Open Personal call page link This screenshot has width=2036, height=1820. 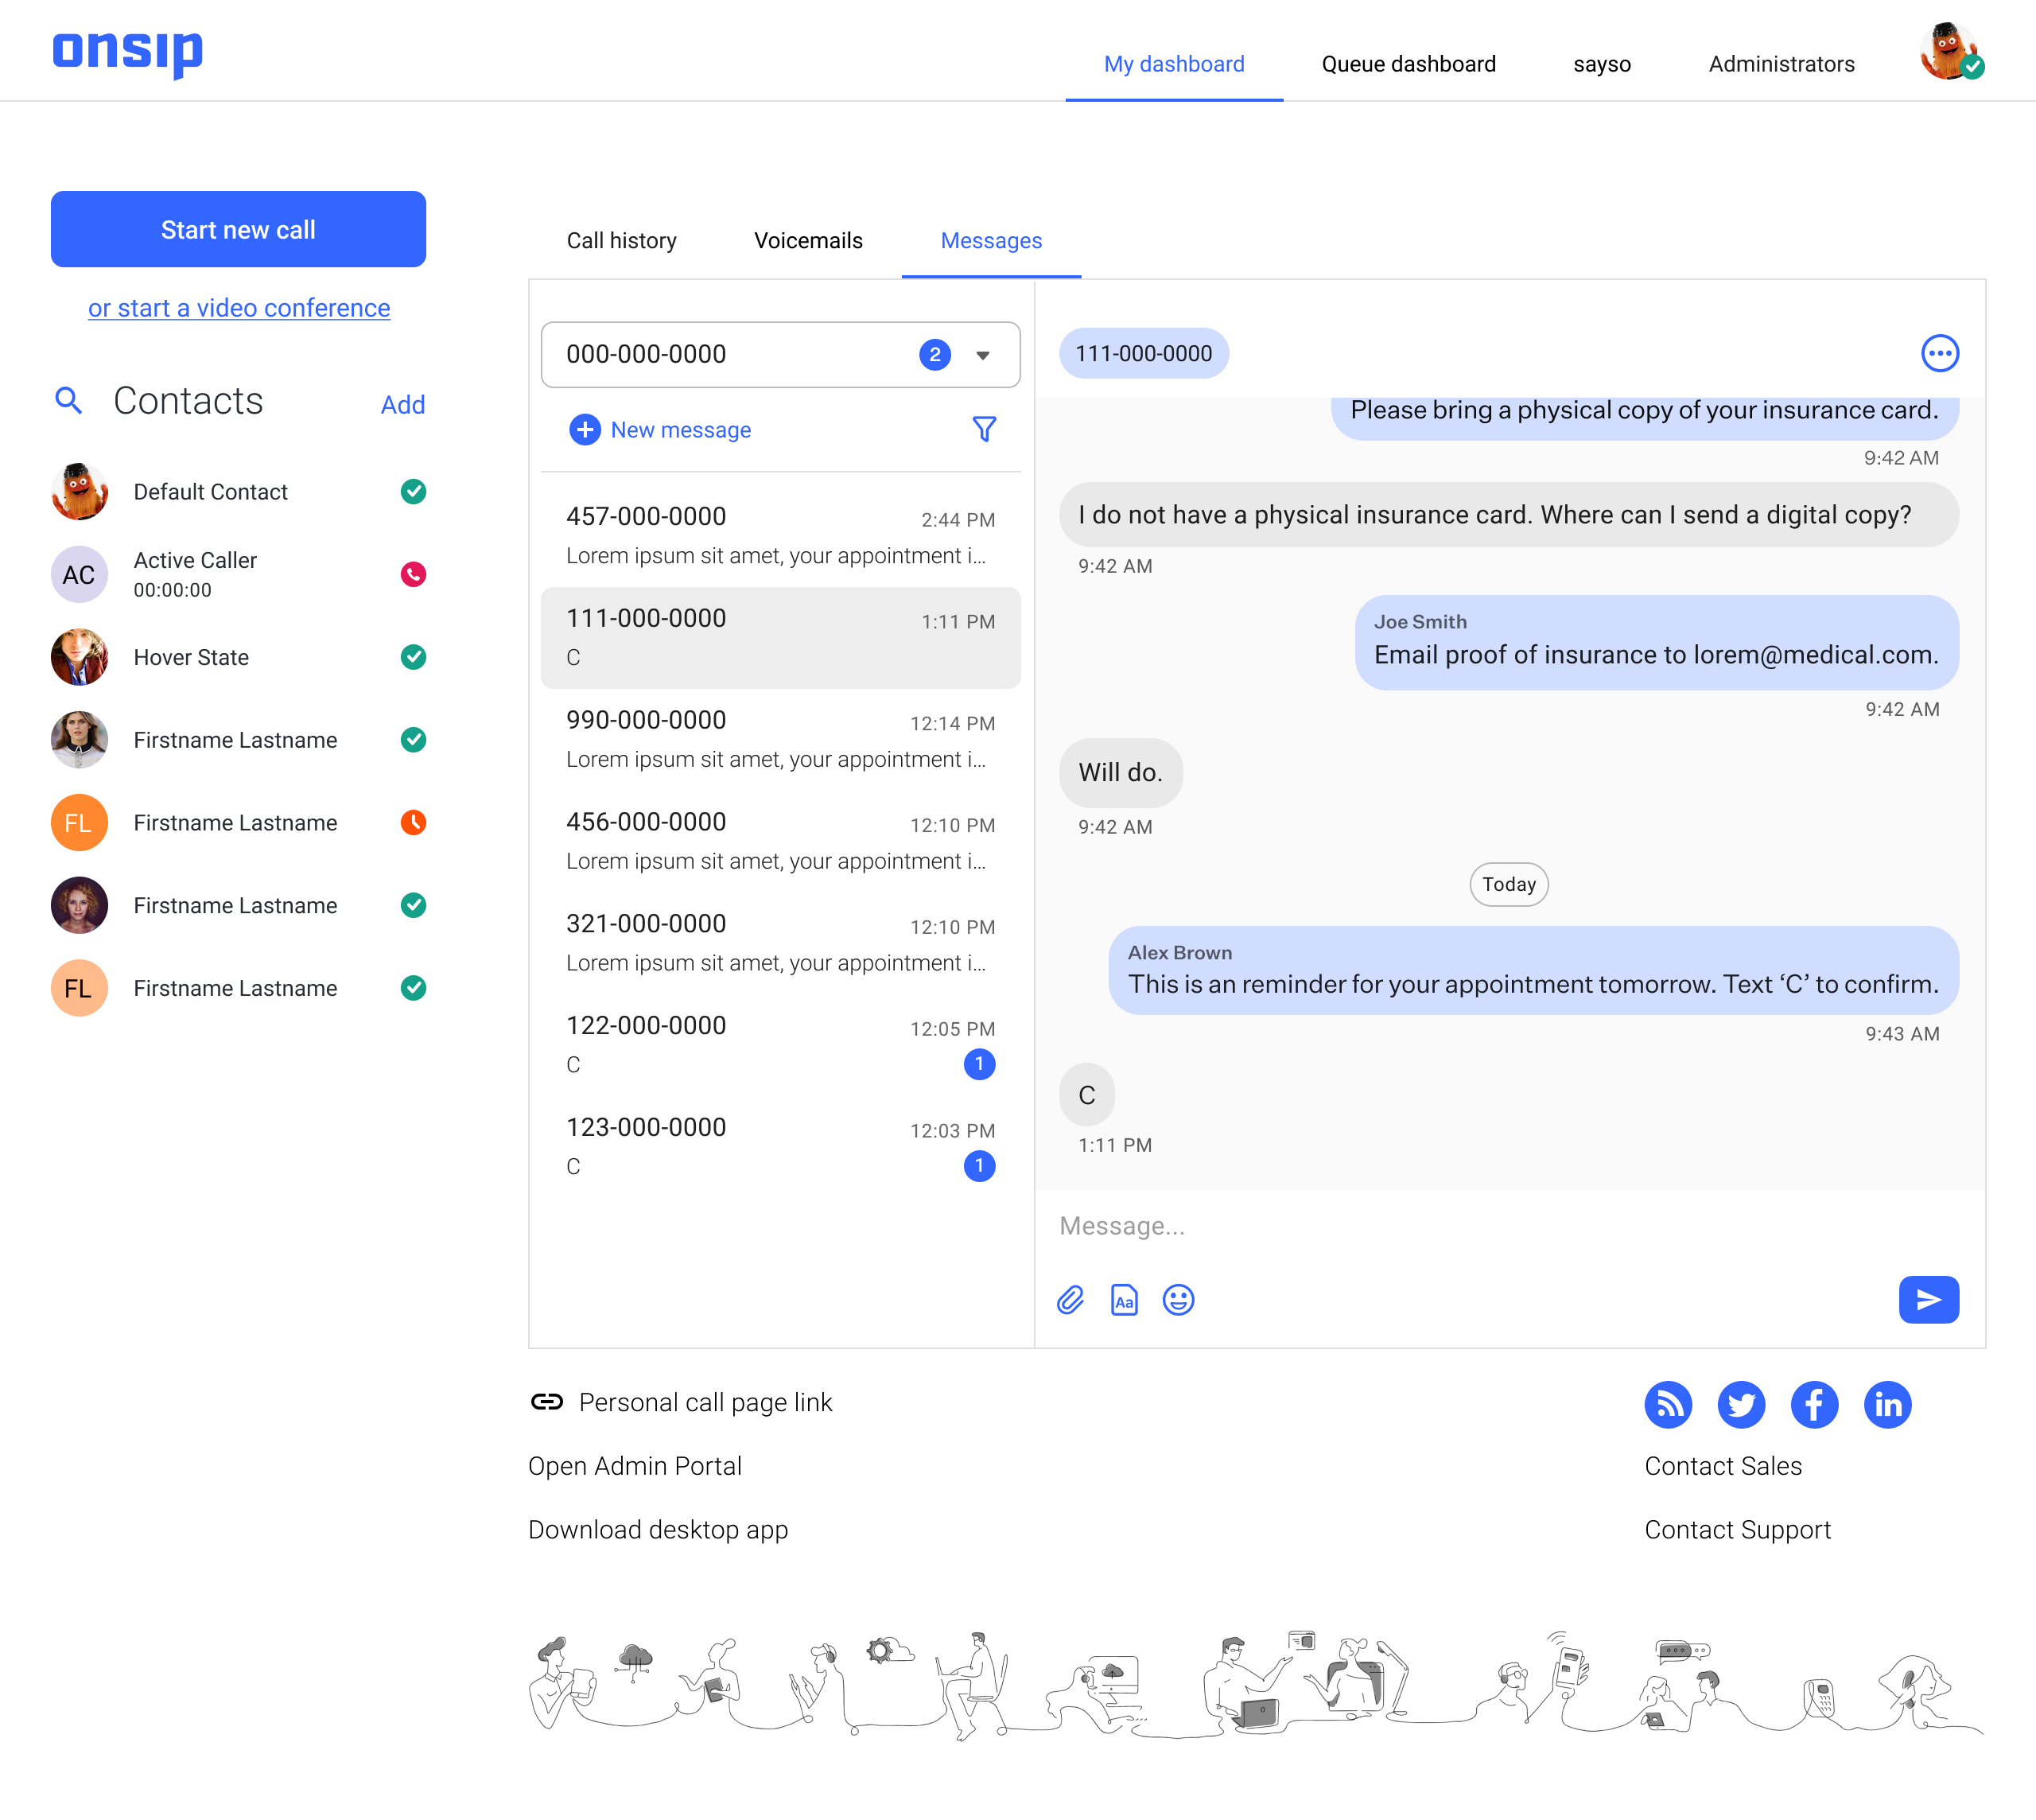[705, 1402]
